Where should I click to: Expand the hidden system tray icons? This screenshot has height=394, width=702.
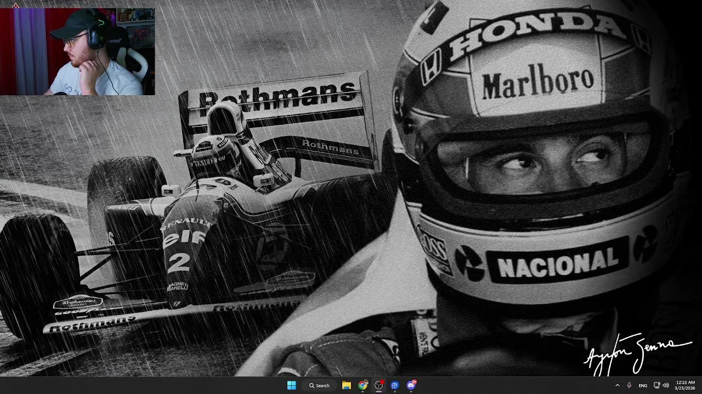pos(618,385)
